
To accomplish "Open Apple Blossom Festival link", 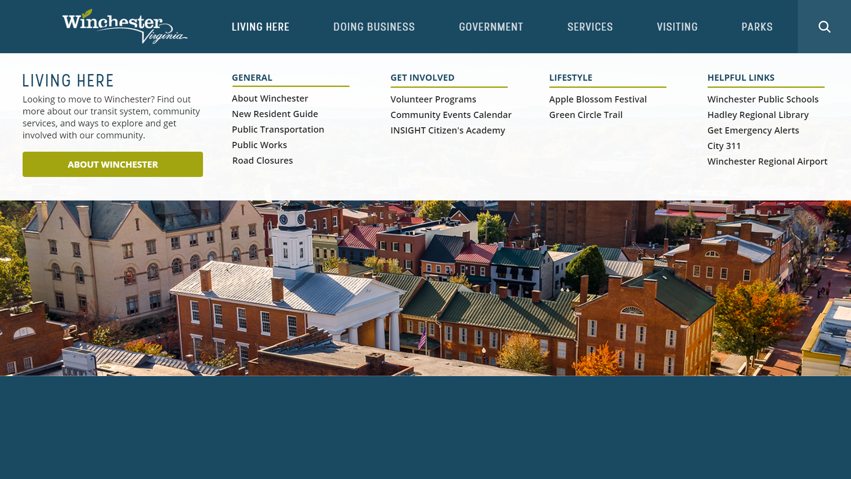I will tap(598, 99).
